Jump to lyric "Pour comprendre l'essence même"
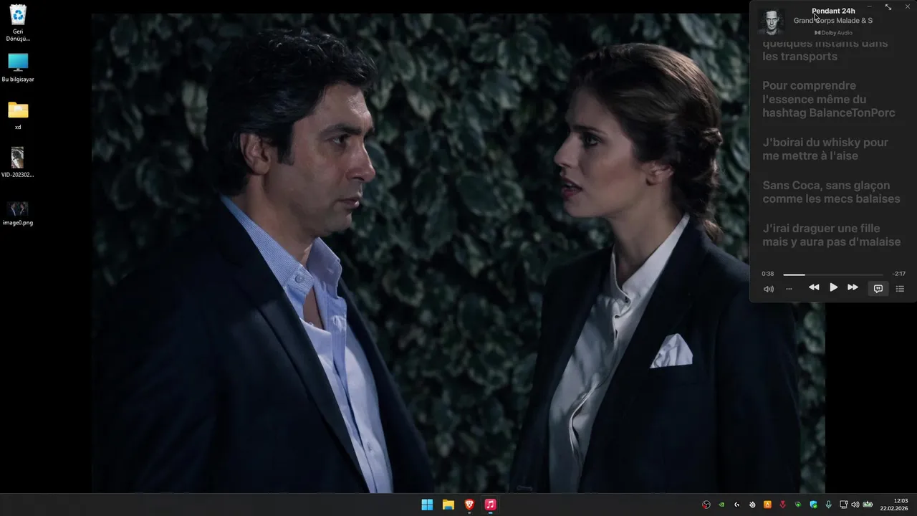This screenshot has height=516, width=917. tap(829, 99)
